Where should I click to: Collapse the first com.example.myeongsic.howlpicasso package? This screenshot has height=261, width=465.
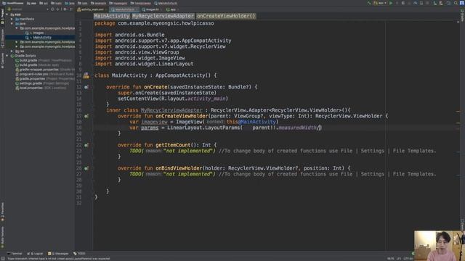[x=17, y=28]
